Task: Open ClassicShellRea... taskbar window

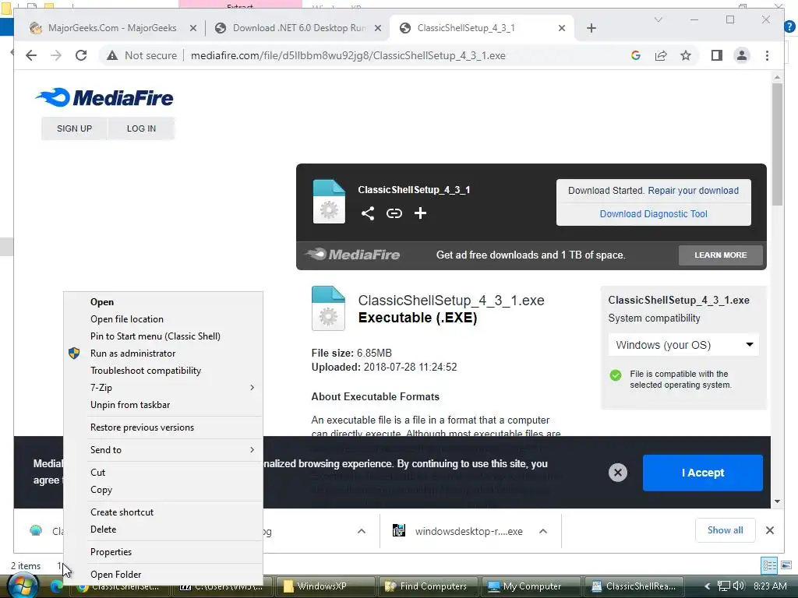Action: click(635, 586)
